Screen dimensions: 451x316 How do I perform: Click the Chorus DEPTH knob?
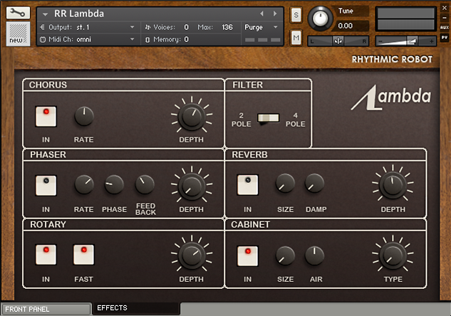192,116
